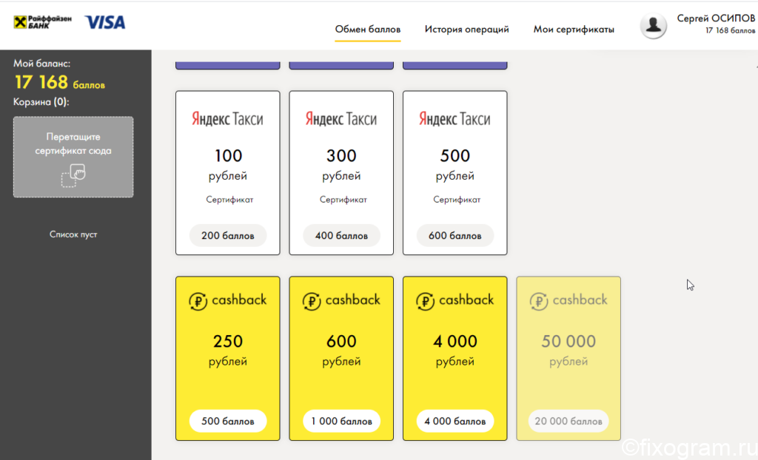Click 17 168 баллов under user name
758x460 pixels.
[730, 30]
